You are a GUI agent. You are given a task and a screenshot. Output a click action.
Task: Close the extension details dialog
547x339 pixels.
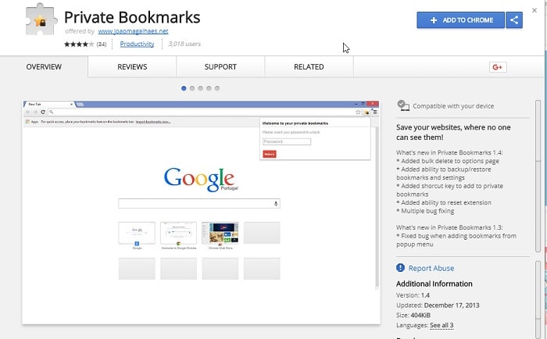534,10
